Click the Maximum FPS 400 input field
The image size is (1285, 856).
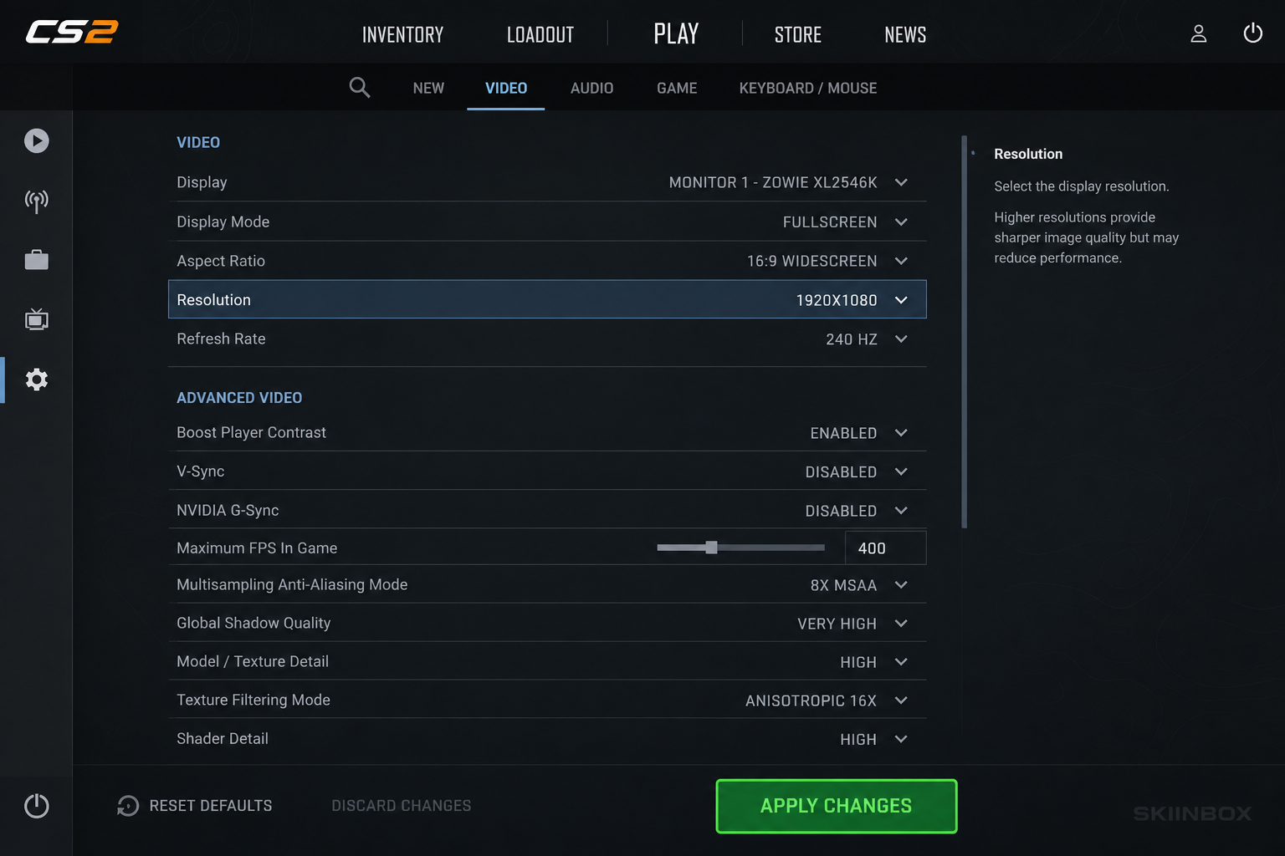click(885, 548)
